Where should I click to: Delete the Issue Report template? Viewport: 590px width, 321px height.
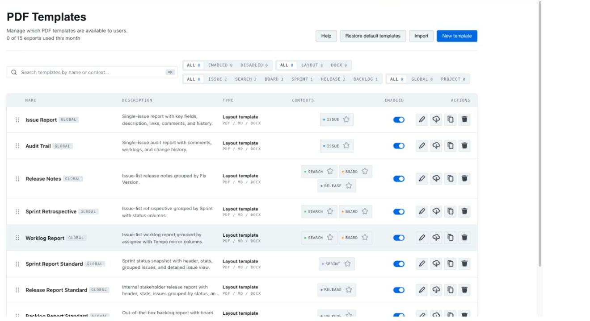click(x=464, y=119)
